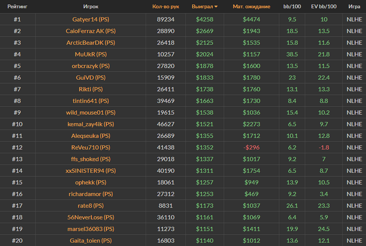
Task: Select ReVeu710 (PS) player link
Action: (91, 147)
